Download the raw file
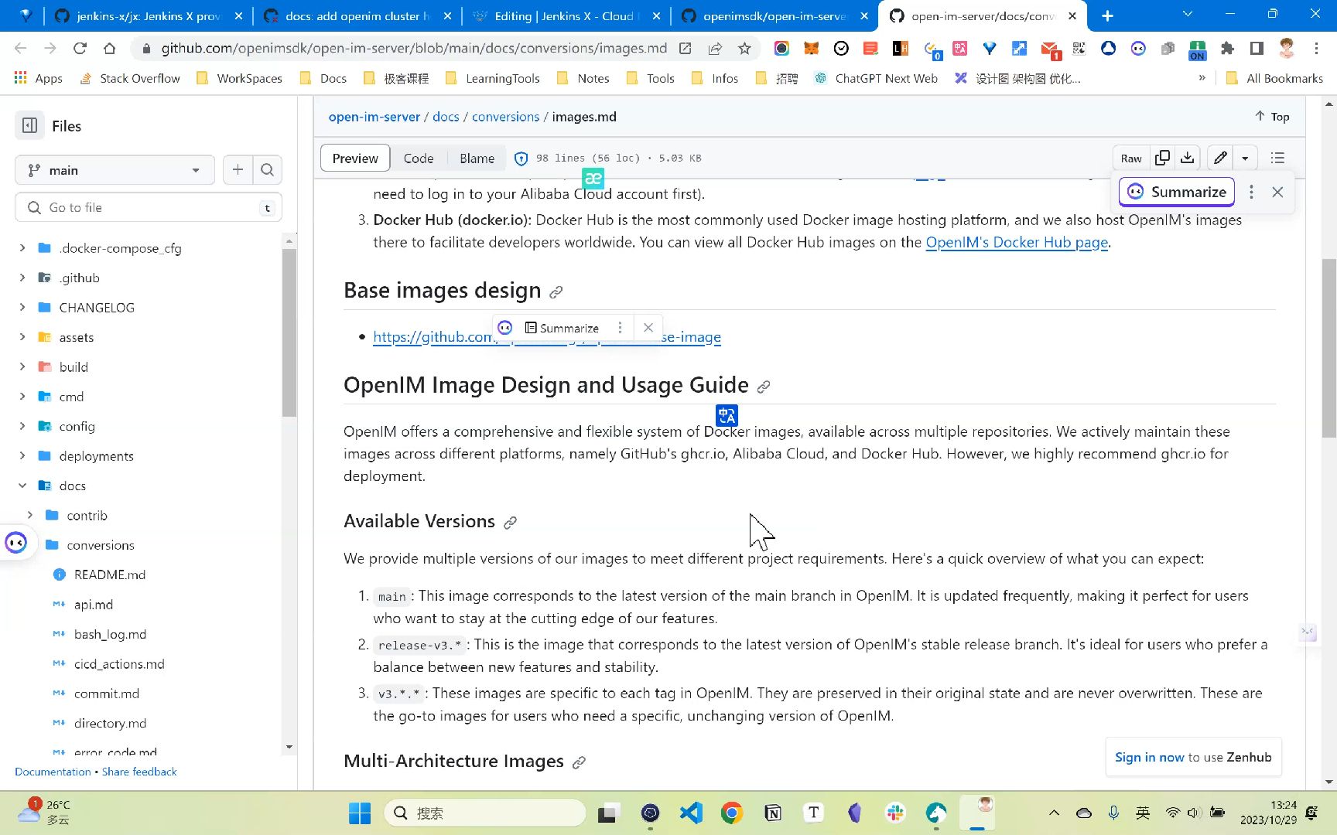This screenshot has height=835, width=1337. tap(1187, 158)
